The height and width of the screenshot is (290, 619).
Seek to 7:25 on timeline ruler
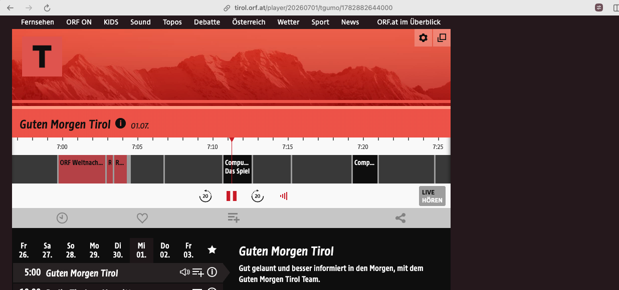[x=438, y=147]
